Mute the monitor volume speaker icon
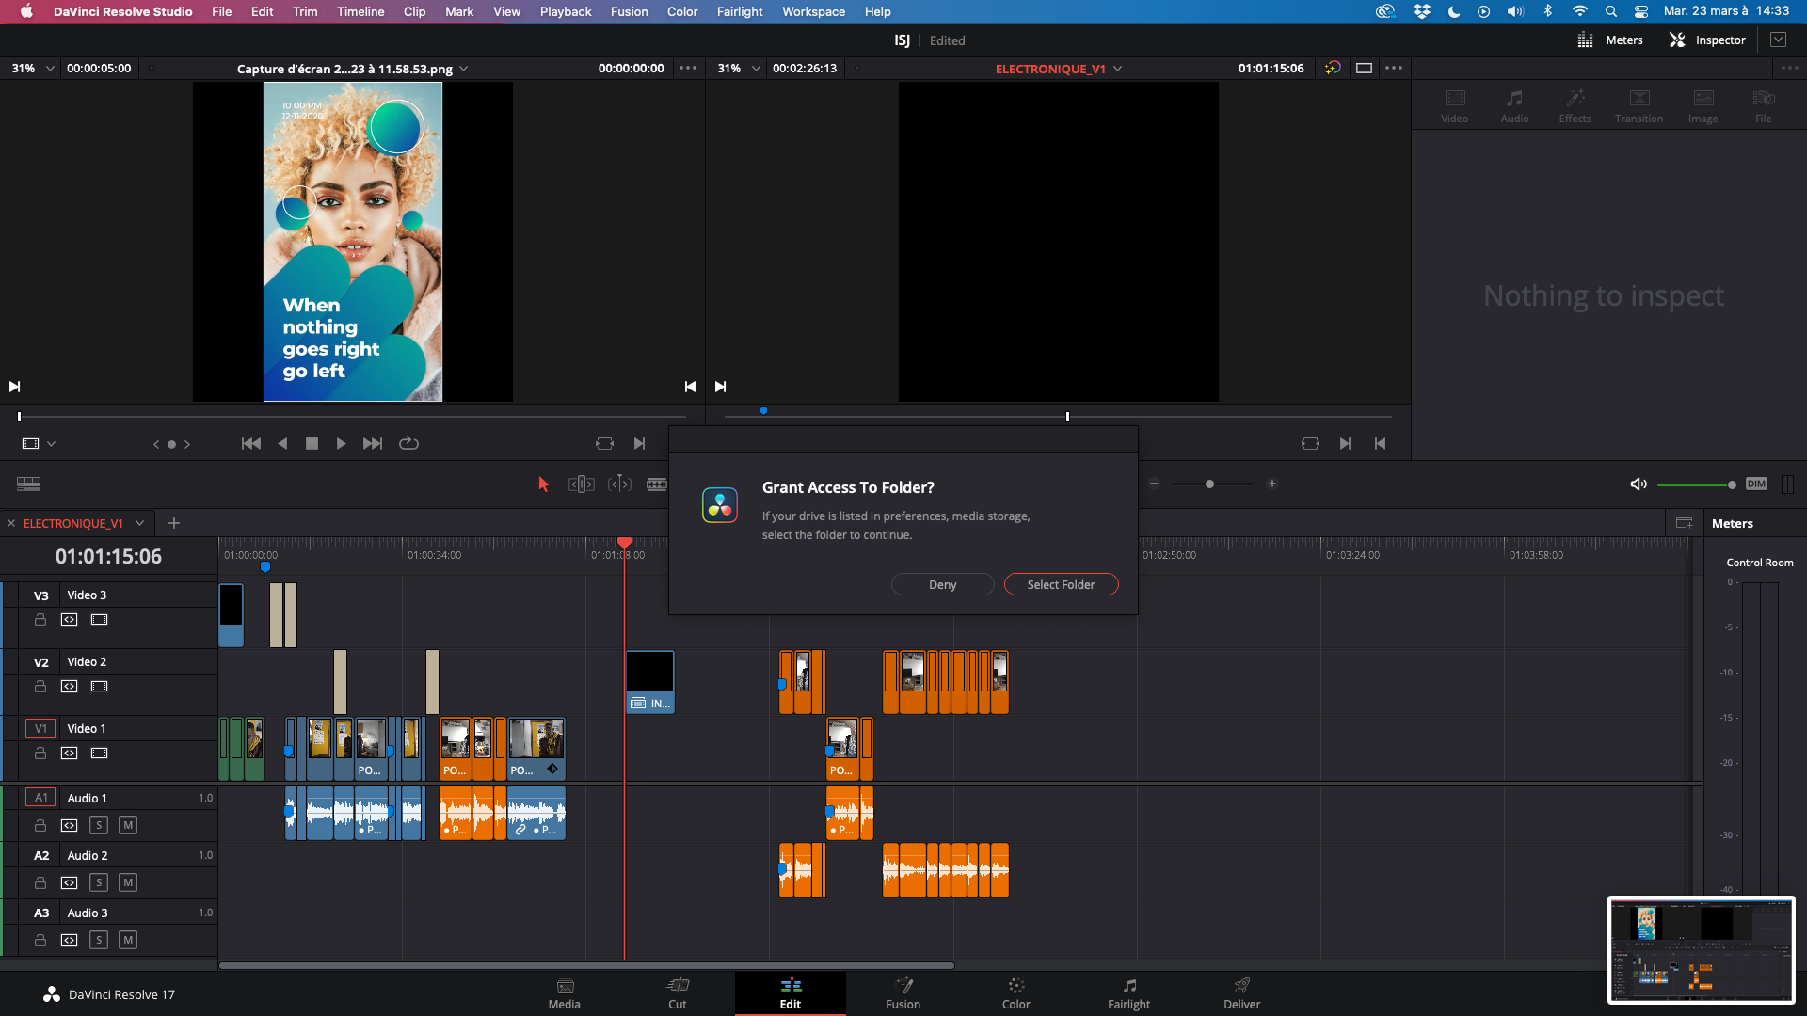Screen dimensions: 1807x1016 pos(1639,484)
